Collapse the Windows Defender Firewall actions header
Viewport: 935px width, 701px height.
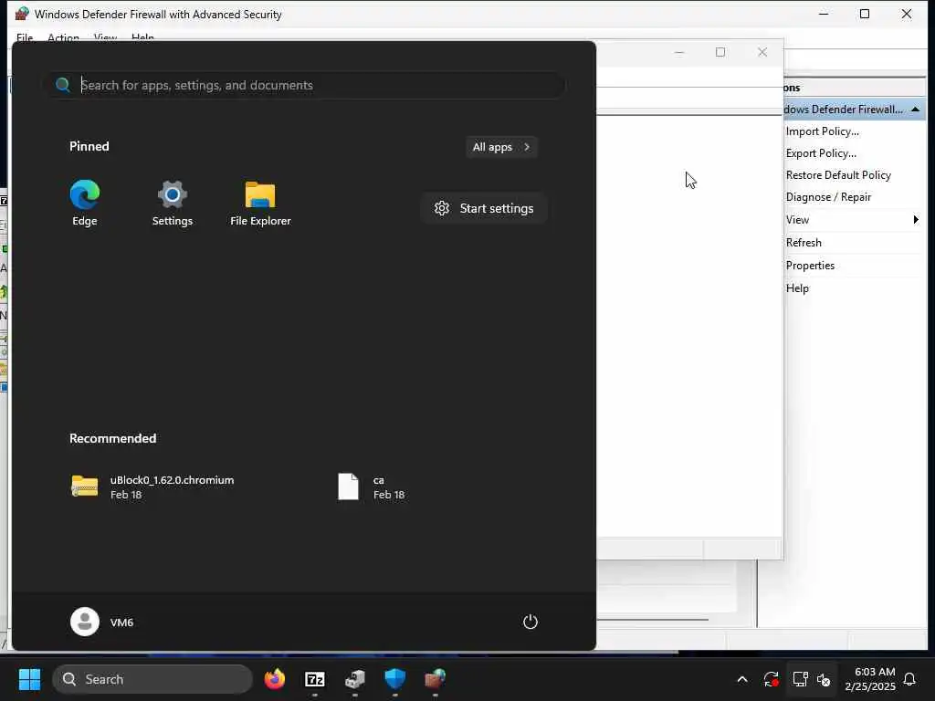click(915, 110)
